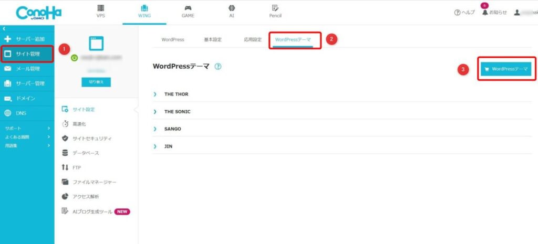Switch to the WordPressテーマ tab

click(x=293, y=39)
